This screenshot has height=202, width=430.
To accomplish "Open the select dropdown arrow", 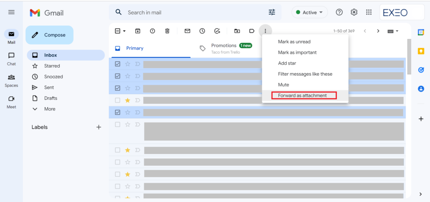I will pyautogui.click(x=124, y=31).
